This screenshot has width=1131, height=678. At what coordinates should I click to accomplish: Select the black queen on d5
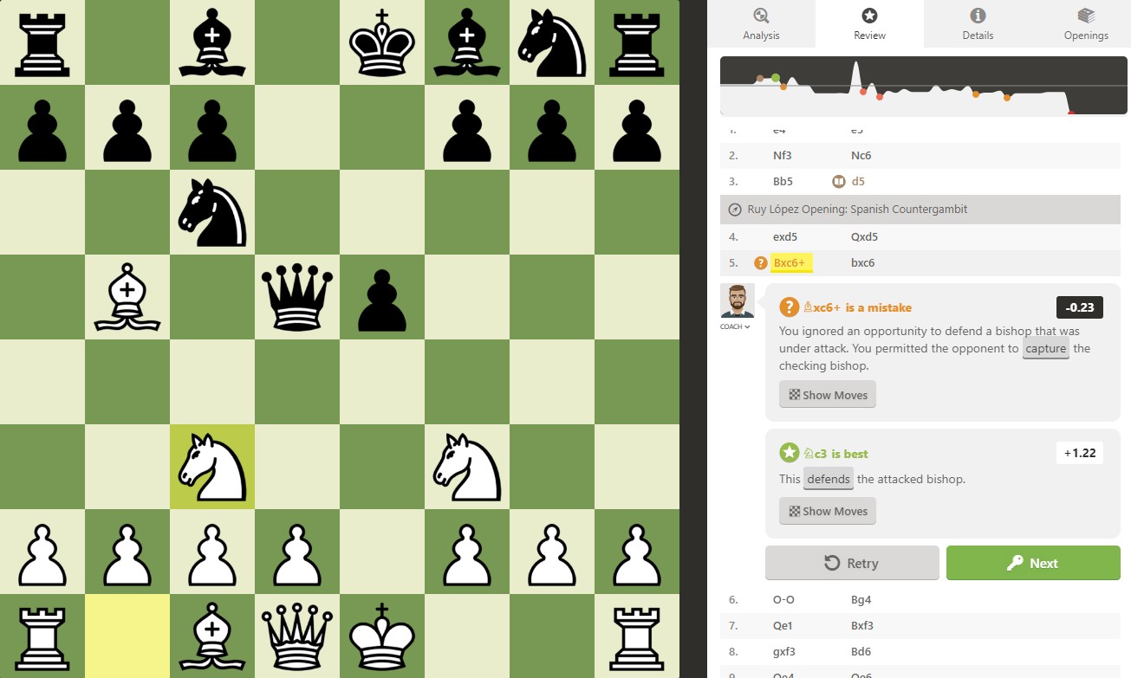click(297, 297)
